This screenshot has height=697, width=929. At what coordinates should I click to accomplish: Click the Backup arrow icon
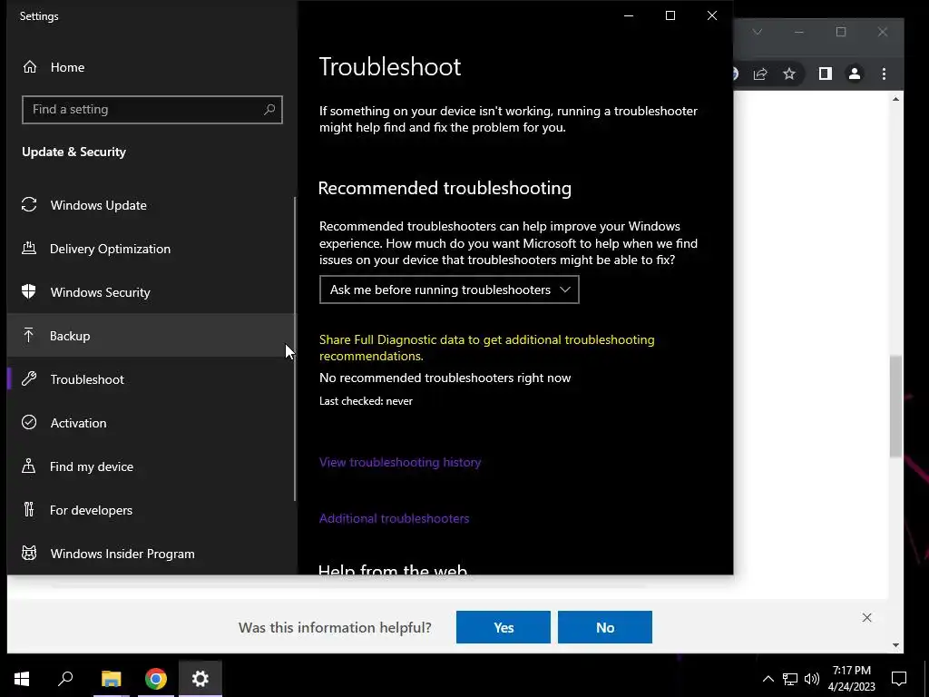pyautogui.click(x=29, y=336)
